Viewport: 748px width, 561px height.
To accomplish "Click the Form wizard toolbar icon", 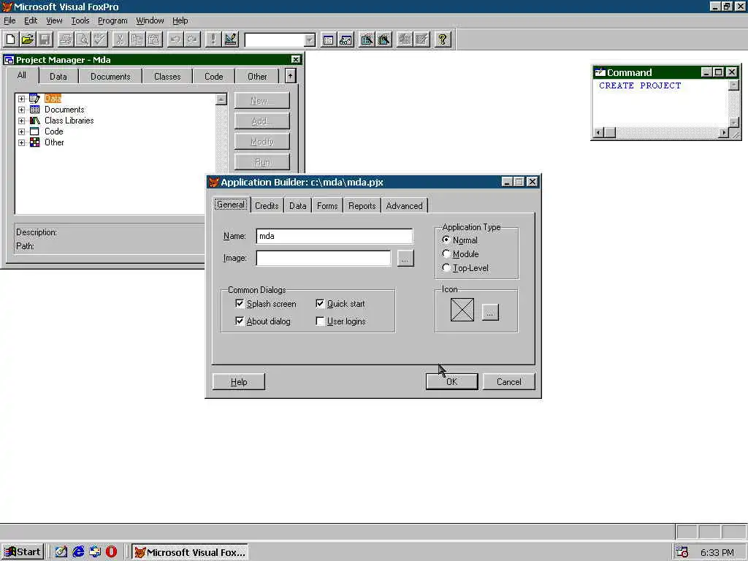I will (367, 39).
